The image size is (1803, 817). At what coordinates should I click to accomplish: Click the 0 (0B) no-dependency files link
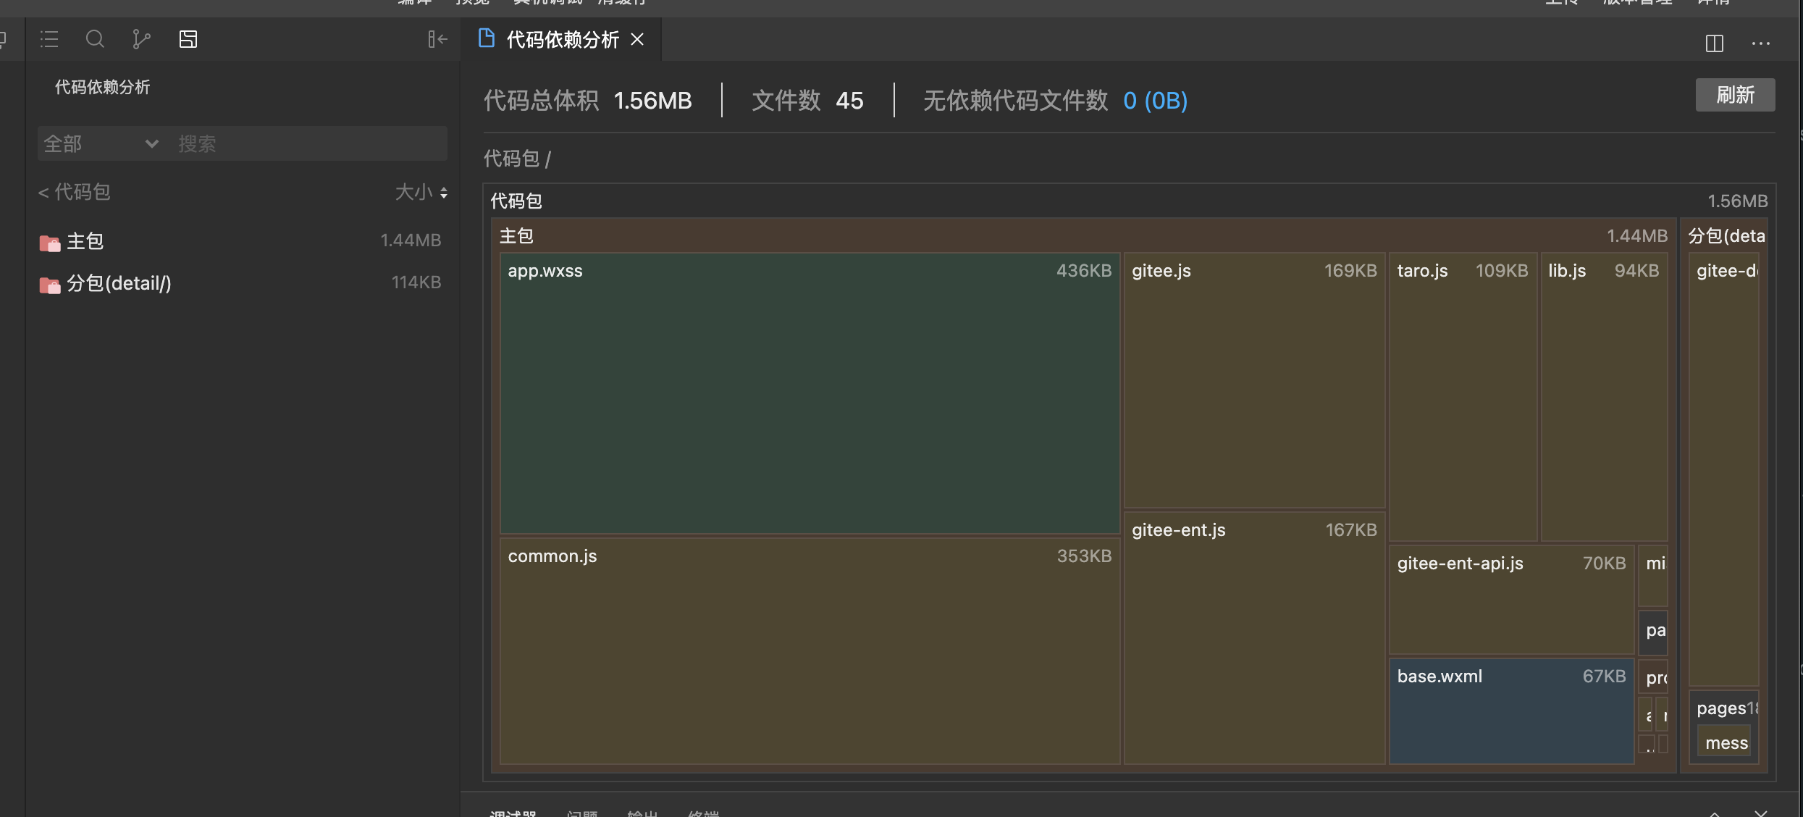1155,100
